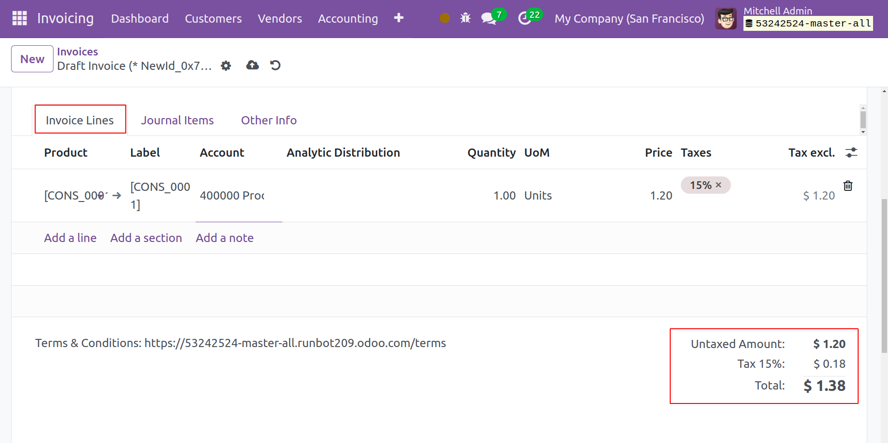Open the Customers menu
The height and width of the screenshot is (443, 888).
[x=213, y=18]
